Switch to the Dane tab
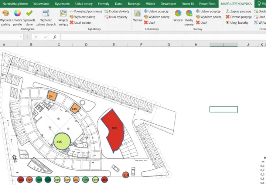Image resolution: width=266 pixels, height=185 pixels. (119, 4)
